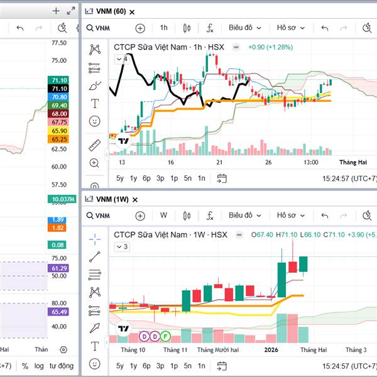Screen dimensions: 377x377
Task: Open 'Biểu đồ' dropdown in 1h chart
Action: (244, 28)
